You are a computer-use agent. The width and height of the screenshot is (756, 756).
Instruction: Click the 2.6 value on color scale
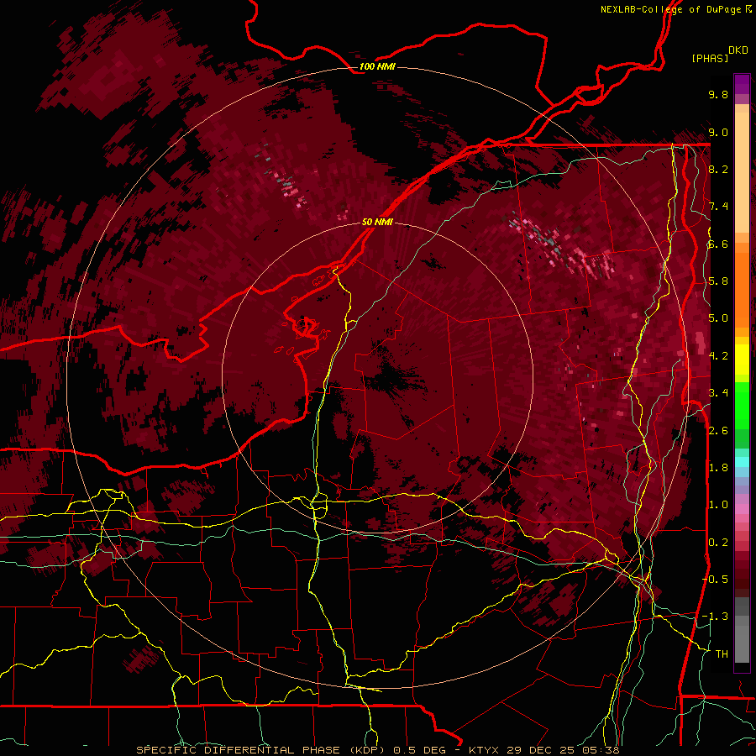[x=718, y=431]
